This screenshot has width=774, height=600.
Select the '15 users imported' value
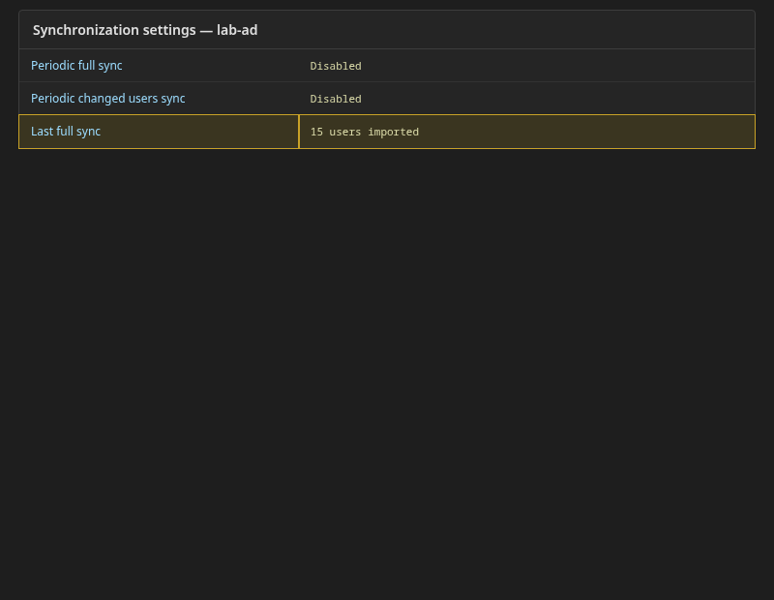[x=365, y=132]
